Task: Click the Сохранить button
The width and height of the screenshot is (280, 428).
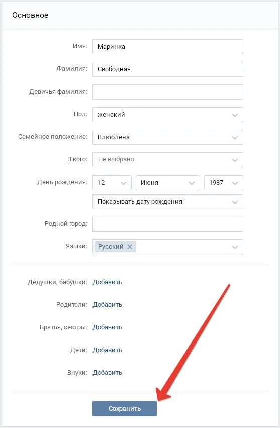Action: 125,409
